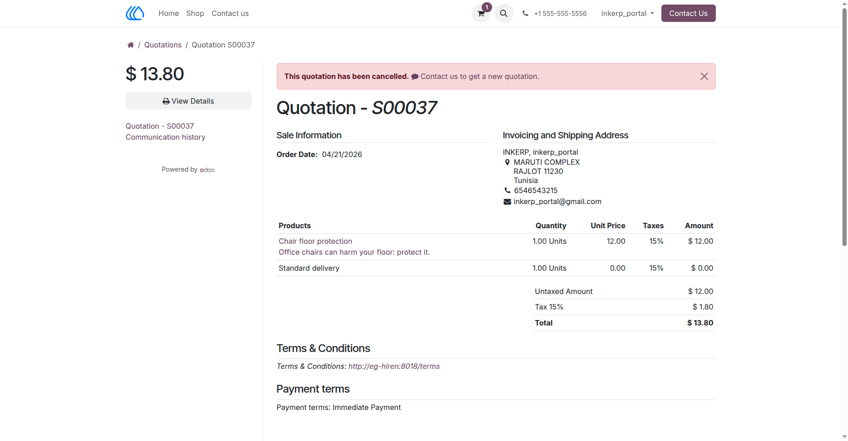
Task: Click the company logo in navbar
Action: tap(135, 13)
